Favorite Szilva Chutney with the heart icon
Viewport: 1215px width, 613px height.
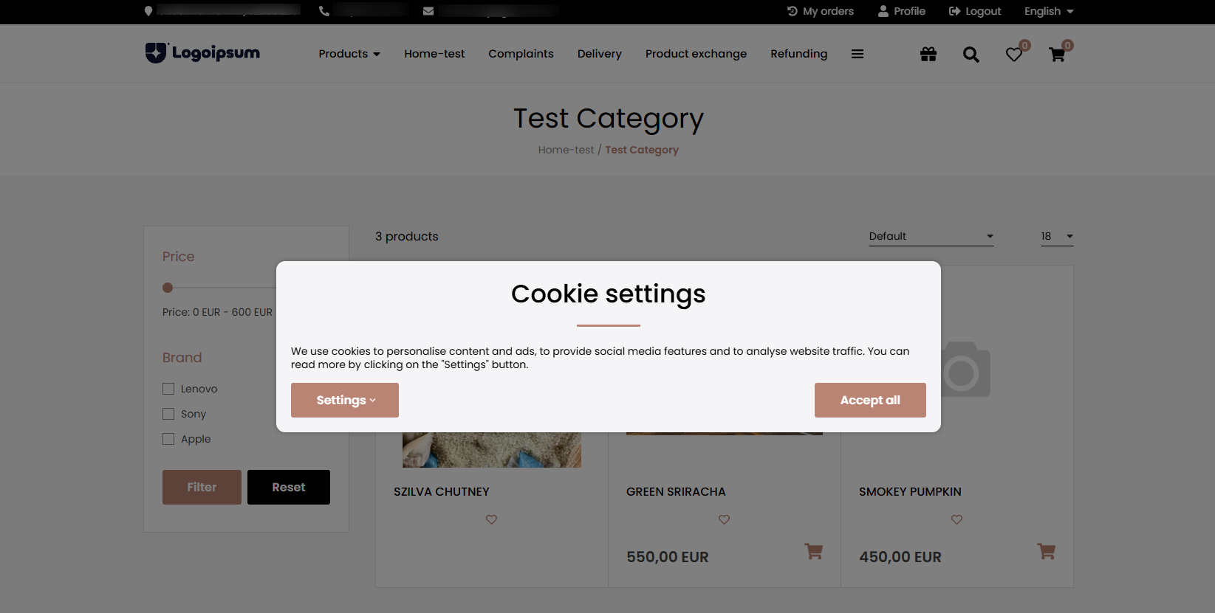pos(491,519)
